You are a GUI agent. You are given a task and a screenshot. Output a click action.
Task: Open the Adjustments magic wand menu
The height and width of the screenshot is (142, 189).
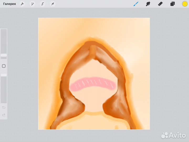33,4
